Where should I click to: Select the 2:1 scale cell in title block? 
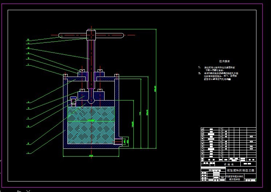223,177
